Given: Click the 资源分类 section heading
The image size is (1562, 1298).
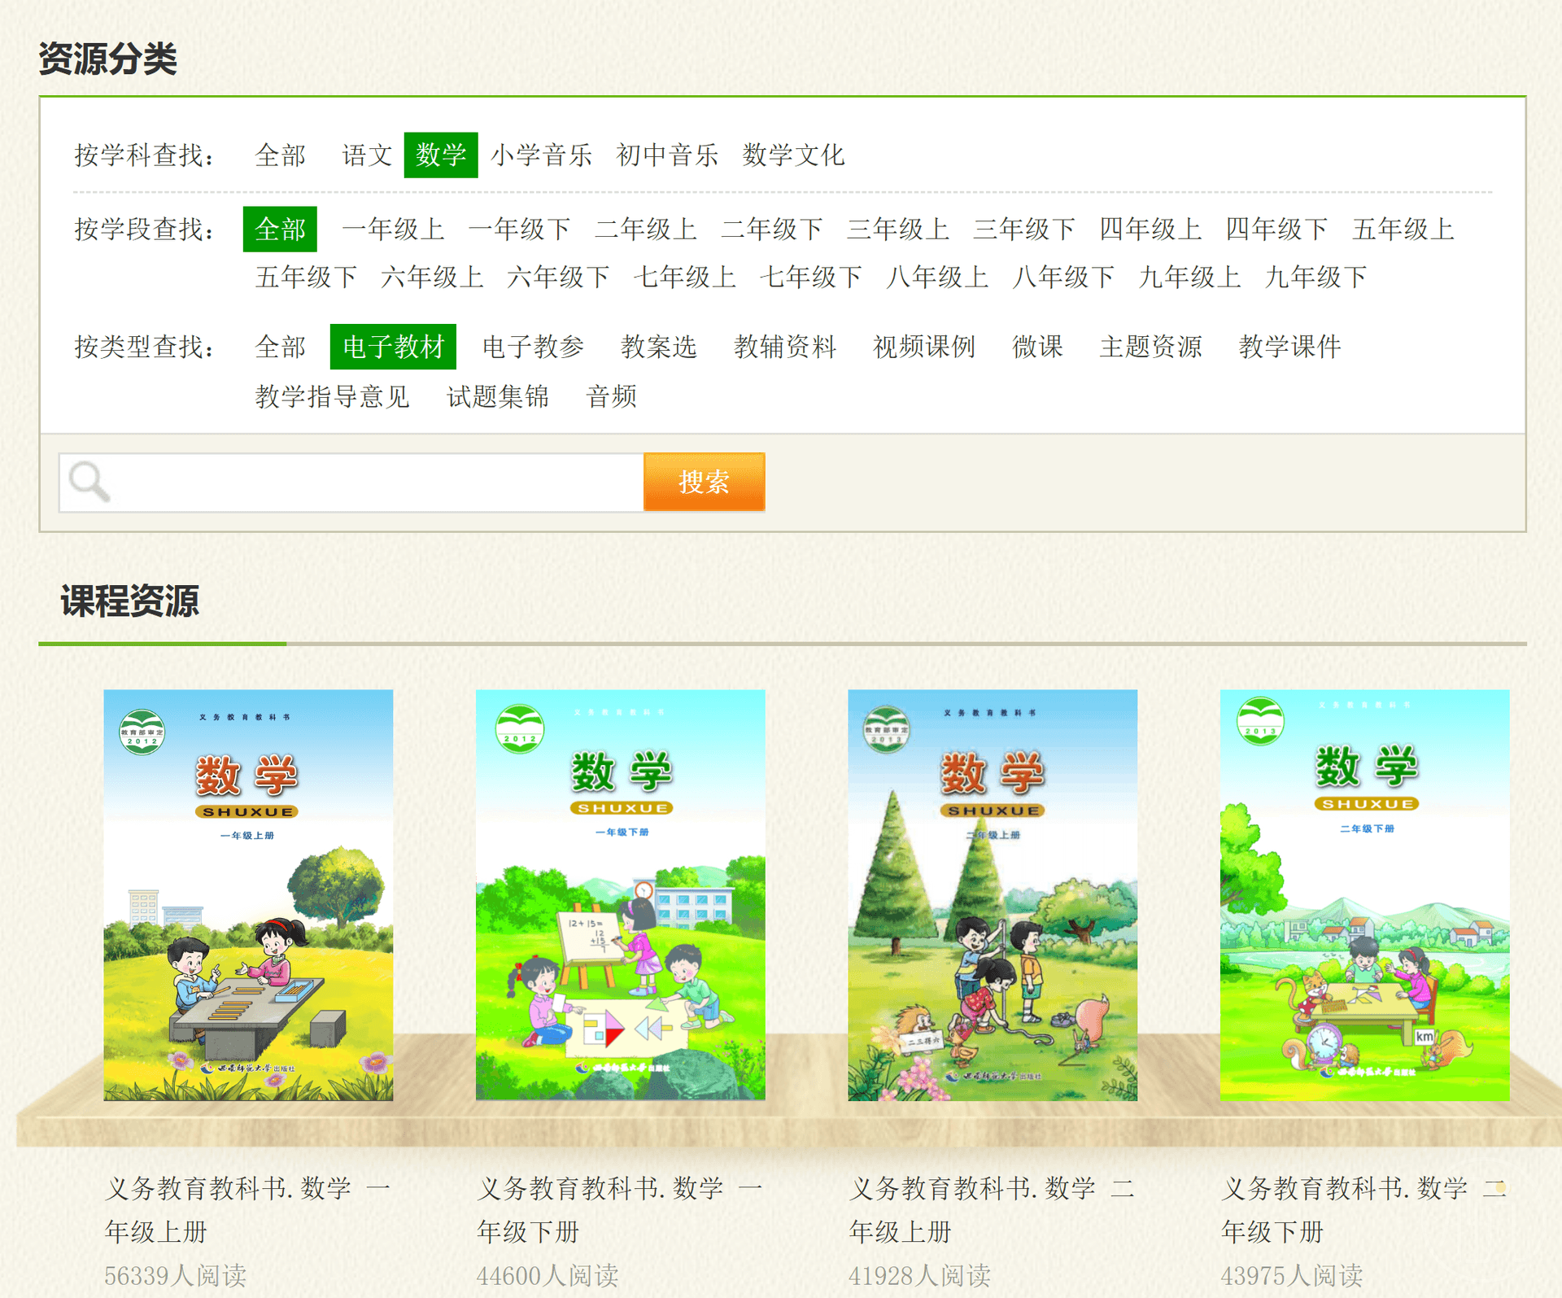Looking at the screenshot, I should [107, 59].
